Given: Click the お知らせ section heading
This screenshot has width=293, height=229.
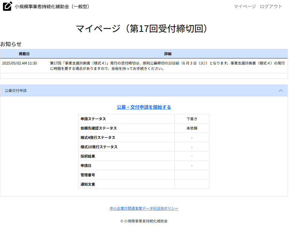Looking at the screenshot, I should point(11,44).
